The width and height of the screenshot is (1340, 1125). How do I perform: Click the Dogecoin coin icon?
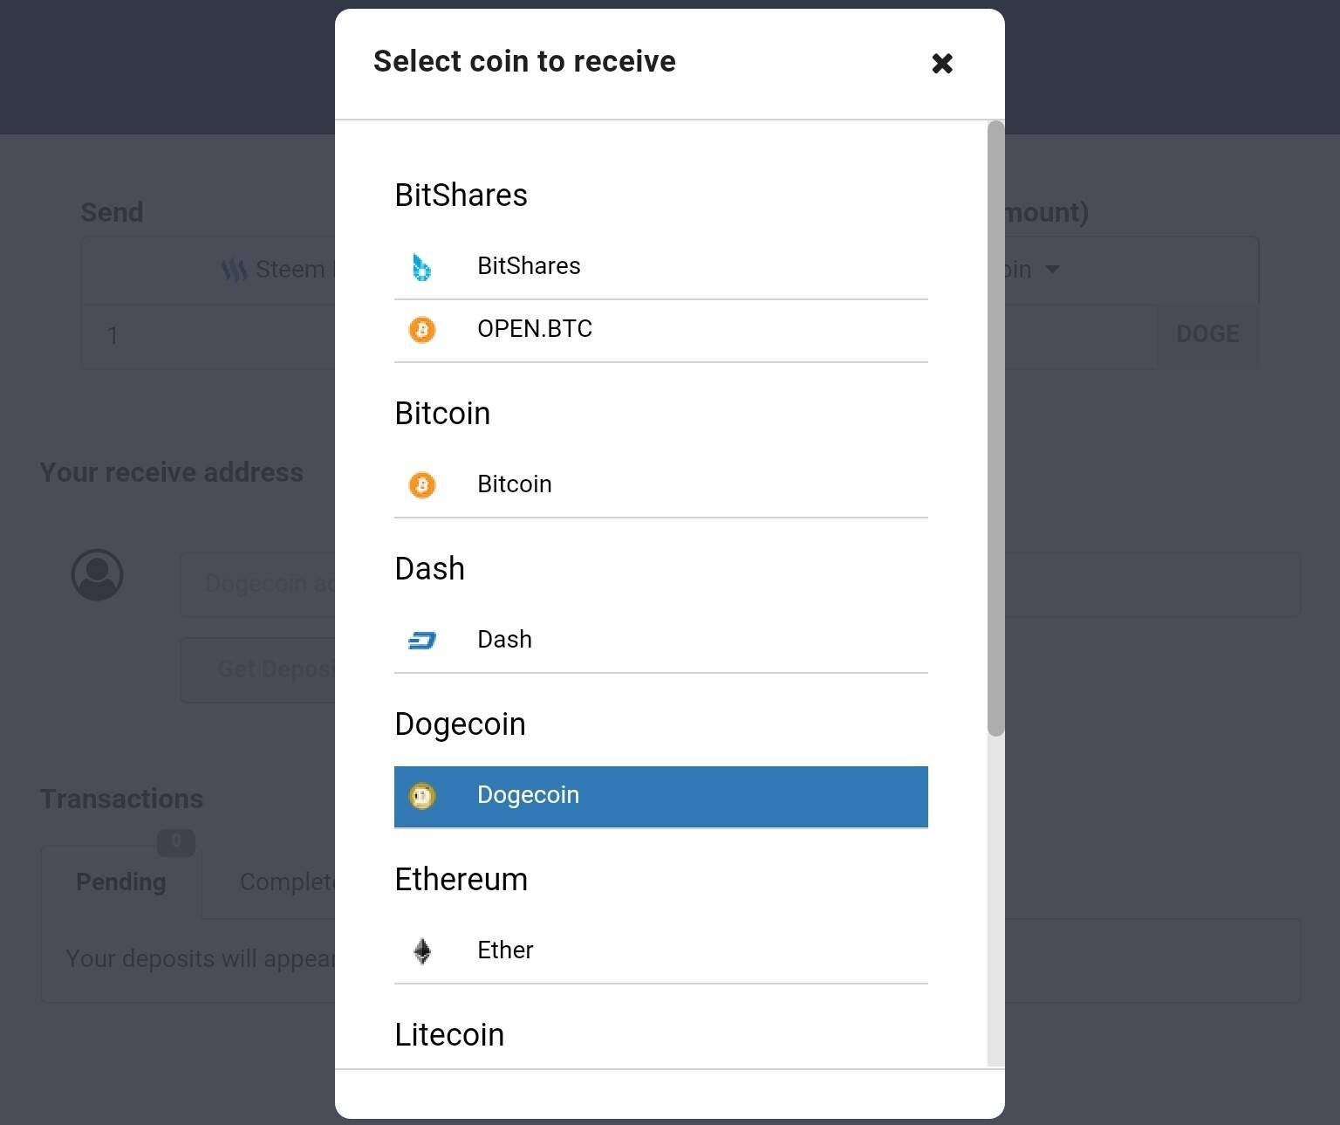coord(422,796)
